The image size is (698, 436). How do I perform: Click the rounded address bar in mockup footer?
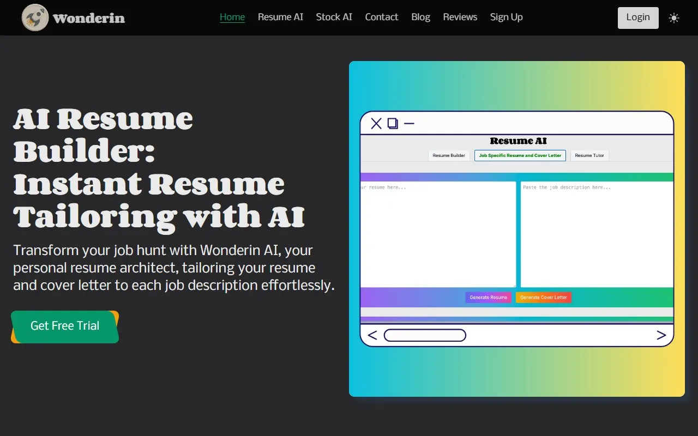(x=425, y=335)
